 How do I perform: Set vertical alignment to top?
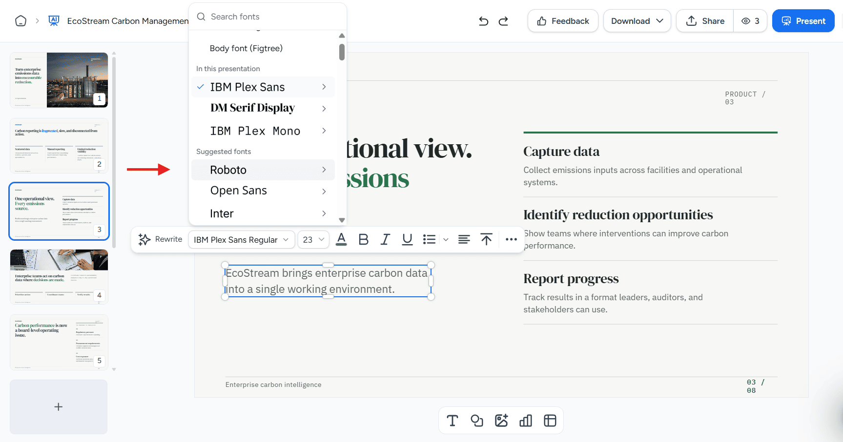click(x=486, y=239)
